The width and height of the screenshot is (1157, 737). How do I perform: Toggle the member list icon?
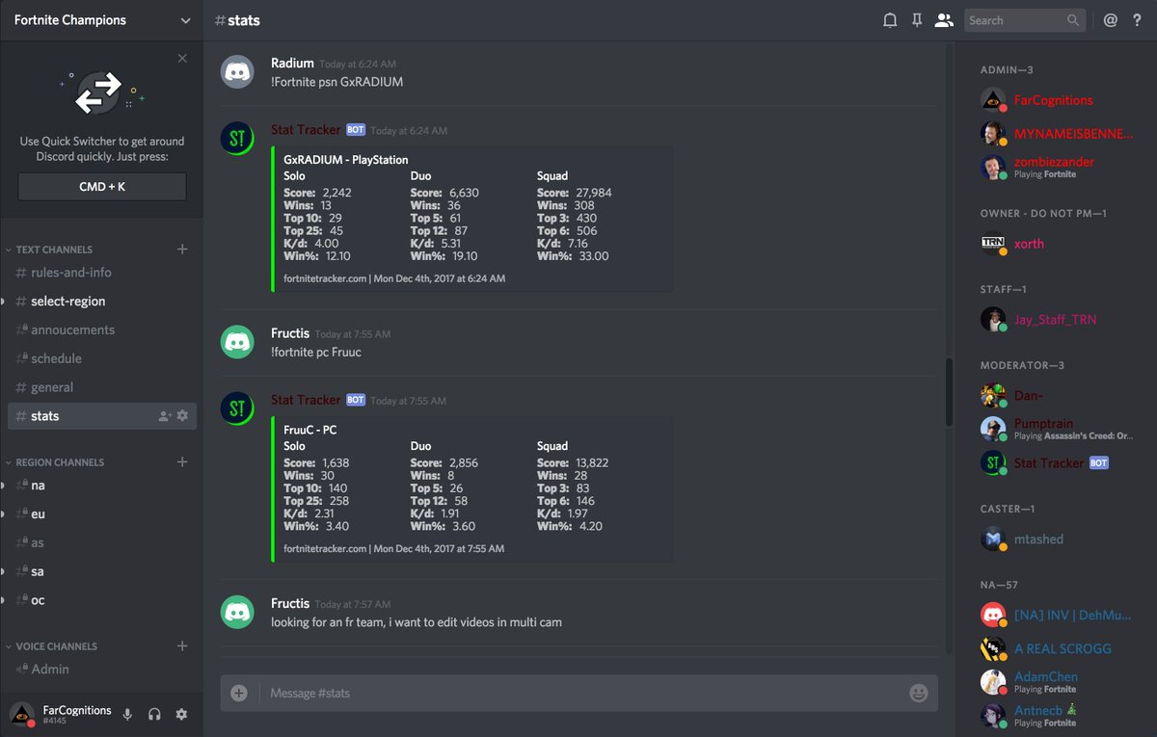tap(944, 20)
